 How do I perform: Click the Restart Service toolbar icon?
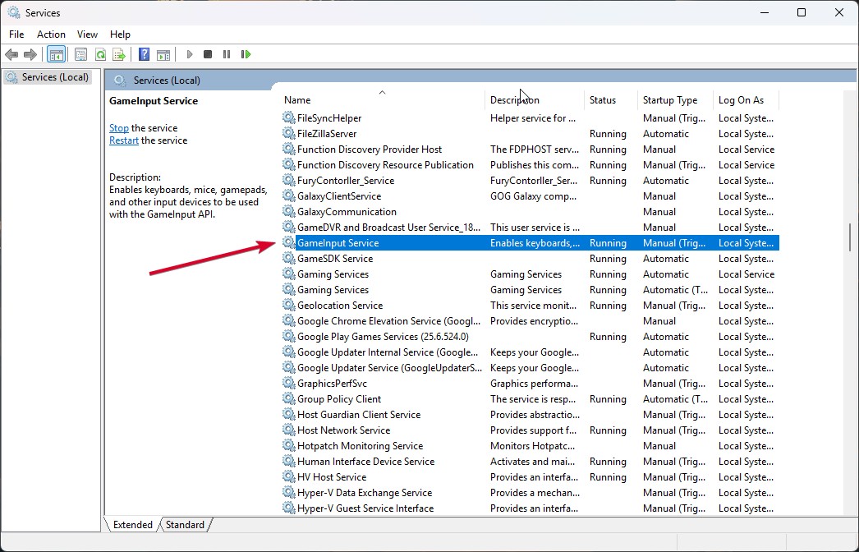pos(246,54)
